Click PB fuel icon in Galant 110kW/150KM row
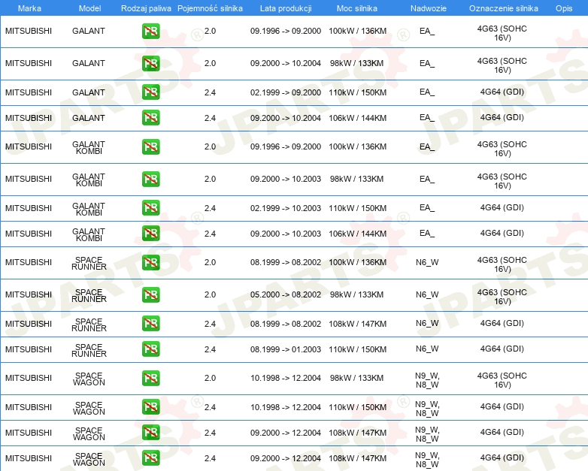The height and width of the screenshot is (471, 588). [x=150, y=92]
